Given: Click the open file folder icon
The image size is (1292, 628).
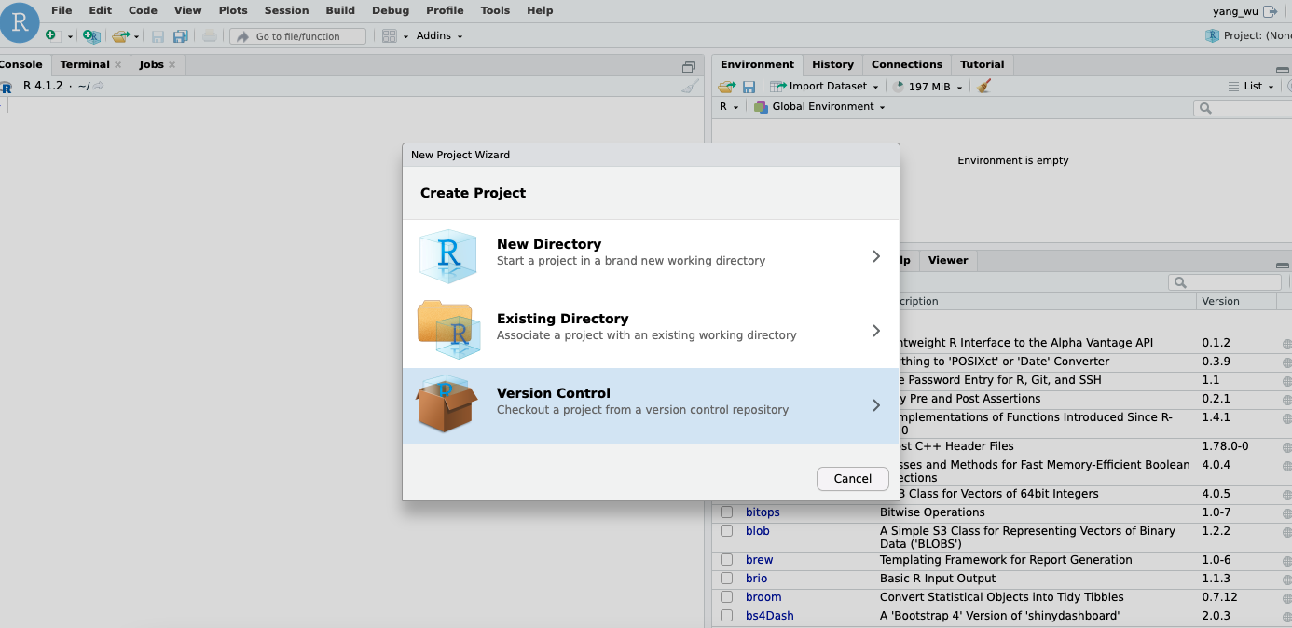Looking at the screenshot, I should [x=119, y=35].
